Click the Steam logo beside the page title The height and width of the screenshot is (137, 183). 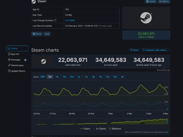pos(34,2)
